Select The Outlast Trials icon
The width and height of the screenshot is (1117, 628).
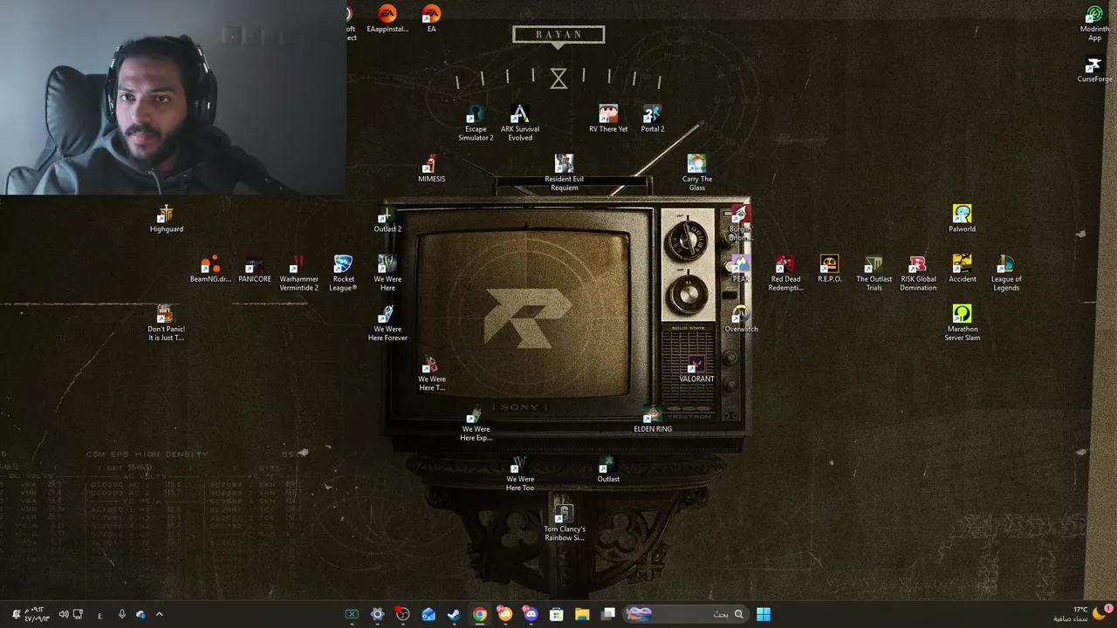pyautogui.click(x=874, y=274)
